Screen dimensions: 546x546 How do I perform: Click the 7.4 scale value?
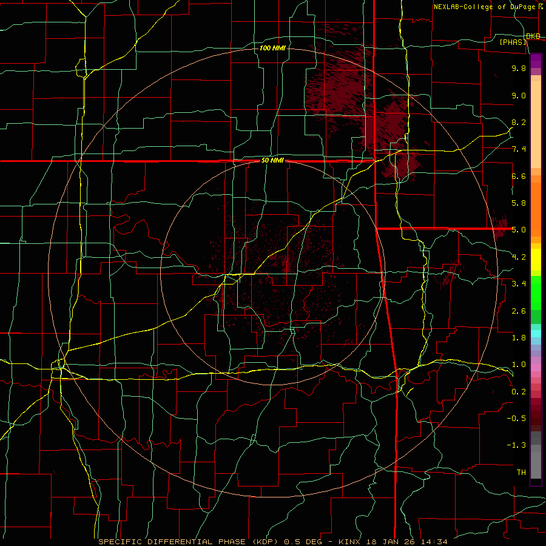(x=519, y=149)
